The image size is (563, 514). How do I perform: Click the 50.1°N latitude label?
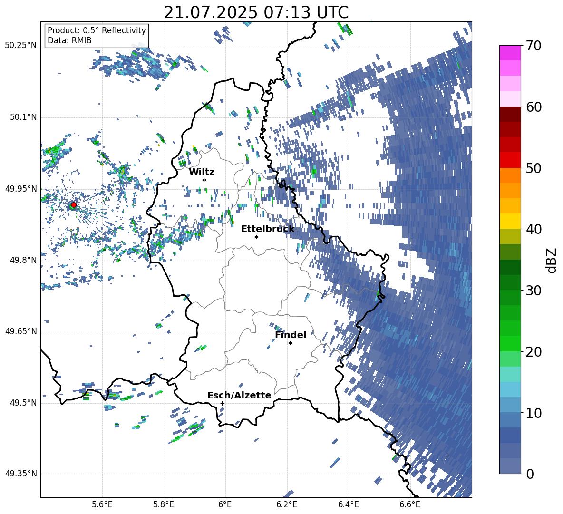point(23,117)
